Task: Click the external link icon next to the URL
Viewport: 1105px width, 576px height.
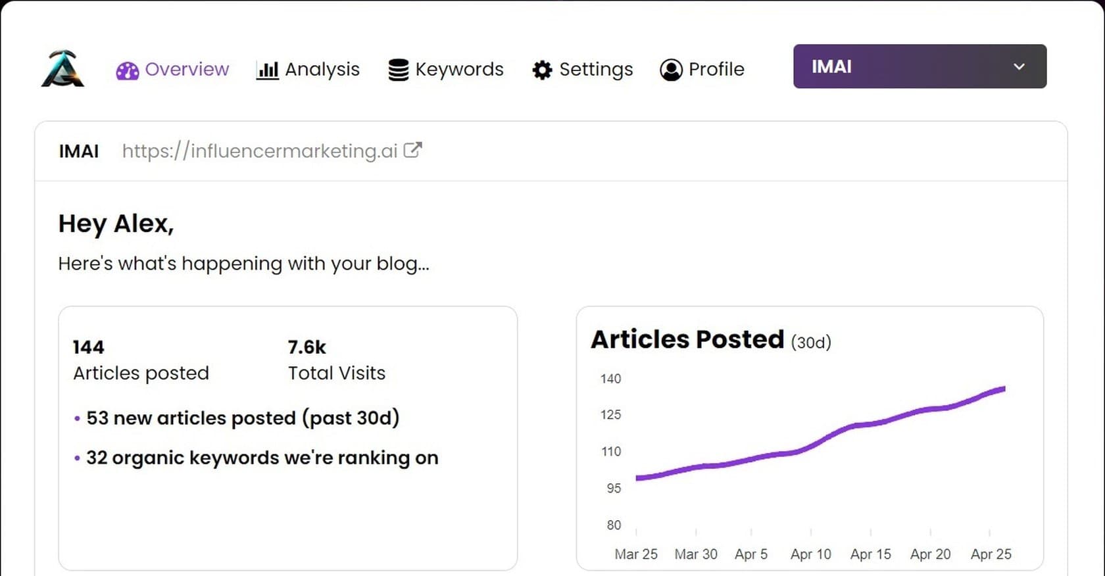Action: click(414, 150)
